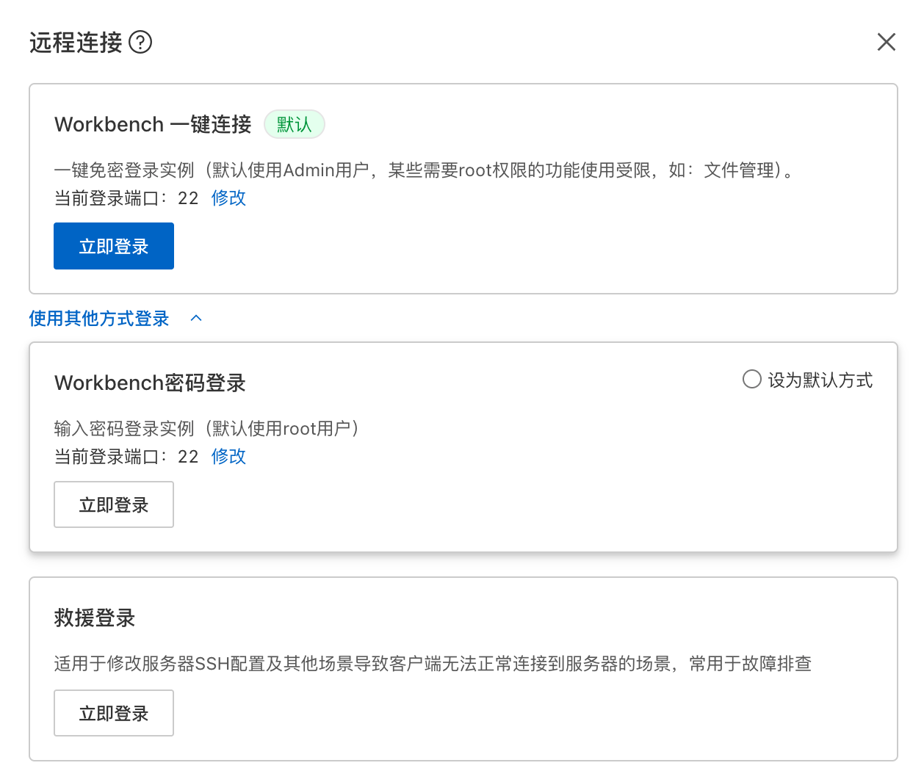Open 修改 to change the one-click login port
The width and height of the screenshot is (924, 771).
click(228, 198)
